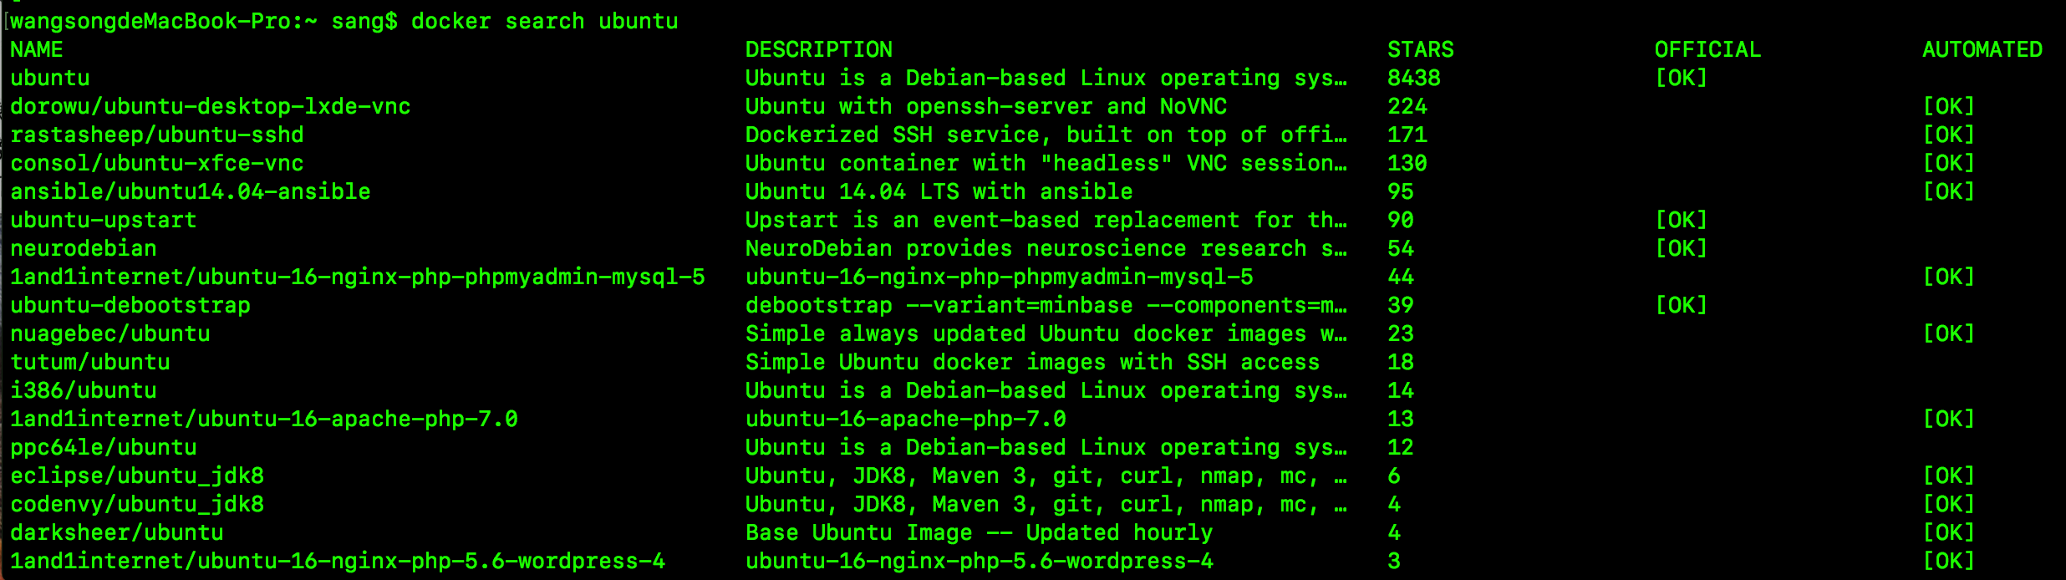Screen dimensions: 2066x580
Task: Click the DESCRIPTION column header
Action: pos(818,49)
